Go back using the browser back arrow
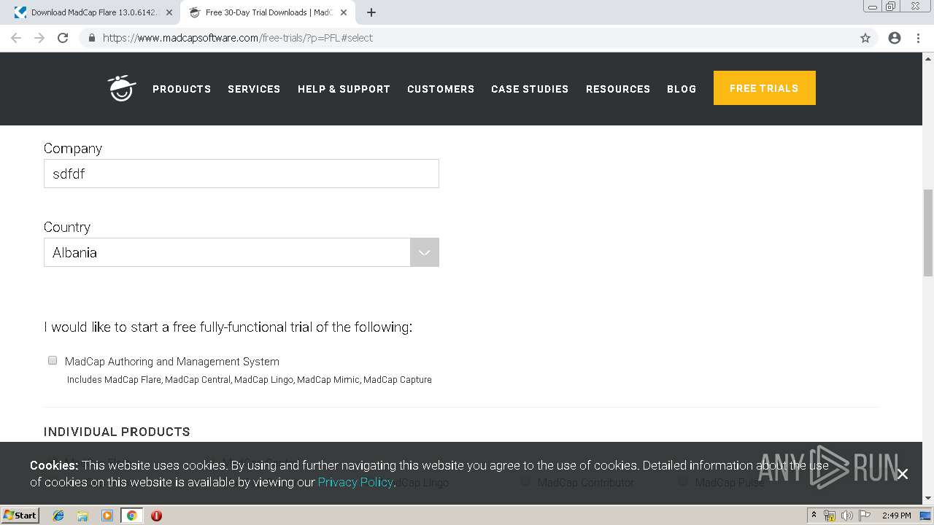The image size is (934, 525). point(16,38)
